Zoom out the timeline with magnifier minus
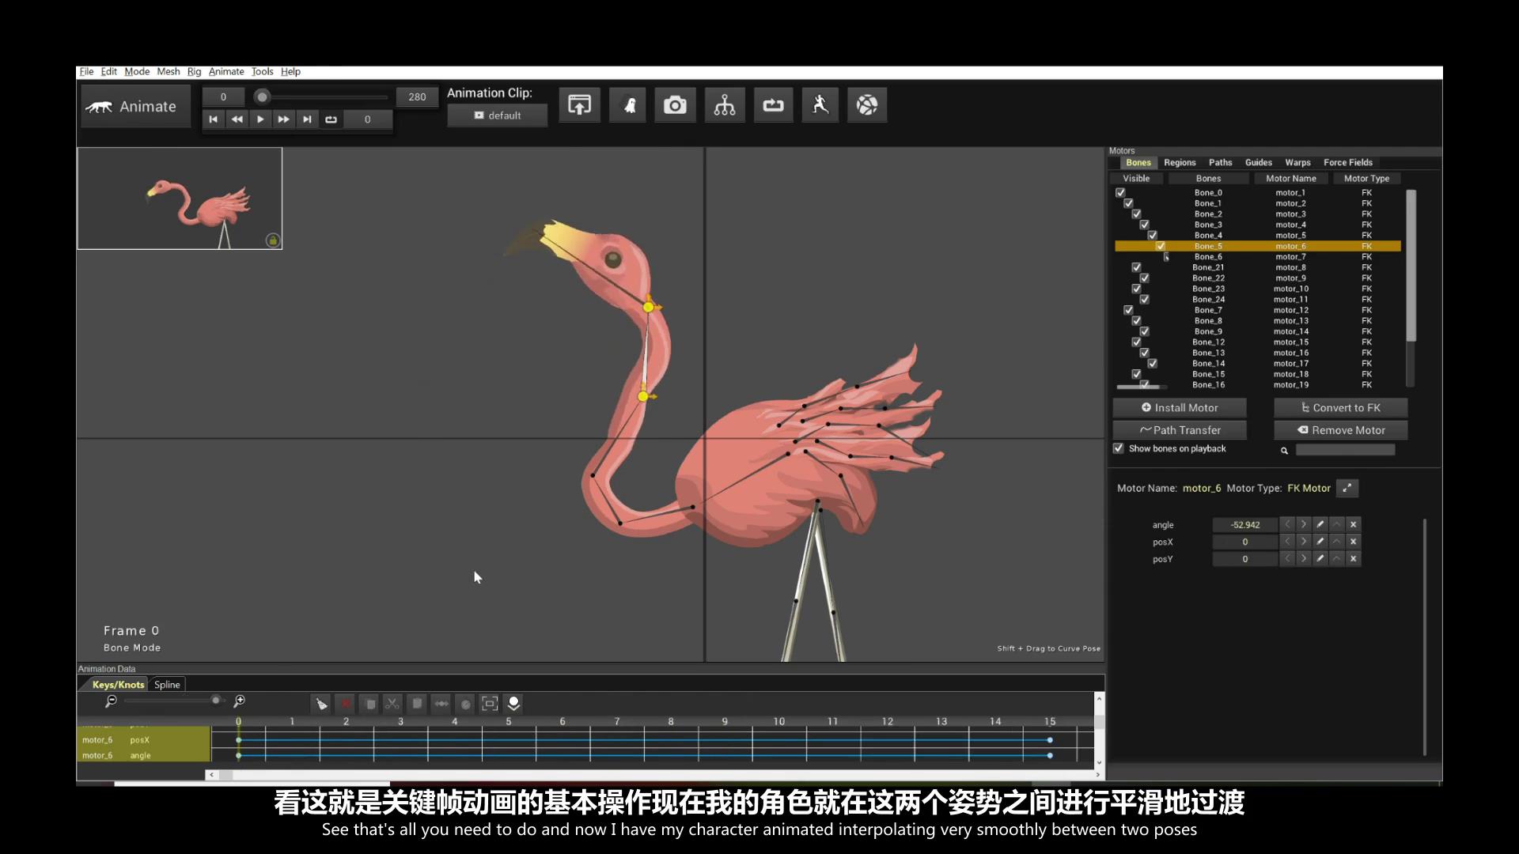Viewport: 1519px width, 854px height. tap(112, 701)
